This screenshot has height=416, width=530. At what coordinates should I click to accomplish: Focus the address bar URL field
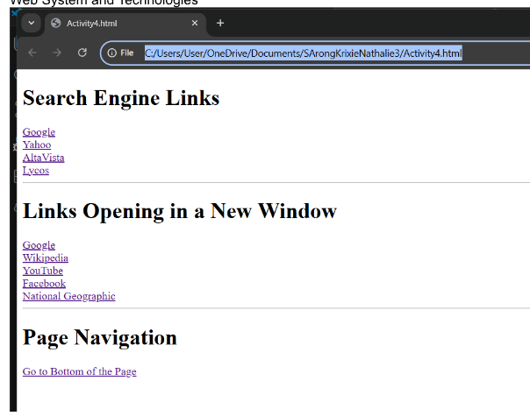303,53
